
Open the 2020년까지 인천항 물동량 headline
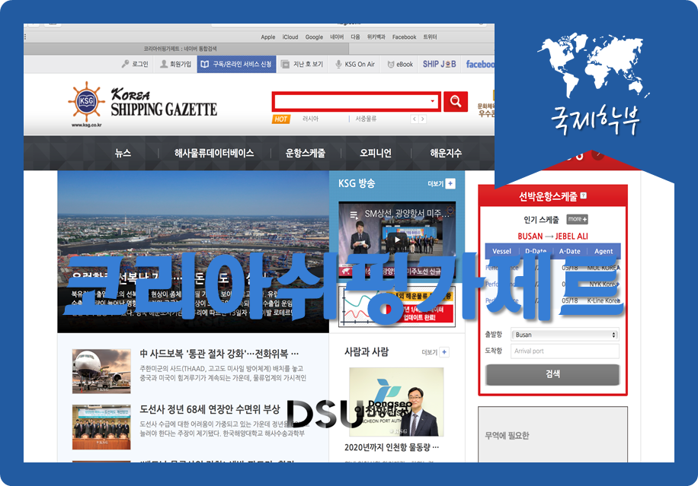pyautogui.click(x=392, y=447)
